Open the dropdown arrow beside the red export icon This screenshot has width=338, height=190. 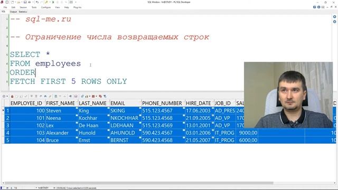96,96
